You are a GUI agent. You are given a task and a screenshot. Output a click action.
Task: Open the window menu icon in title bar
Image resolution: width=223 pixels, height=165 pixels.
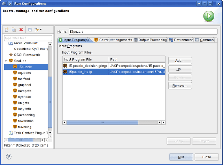(x=4, y=3)
